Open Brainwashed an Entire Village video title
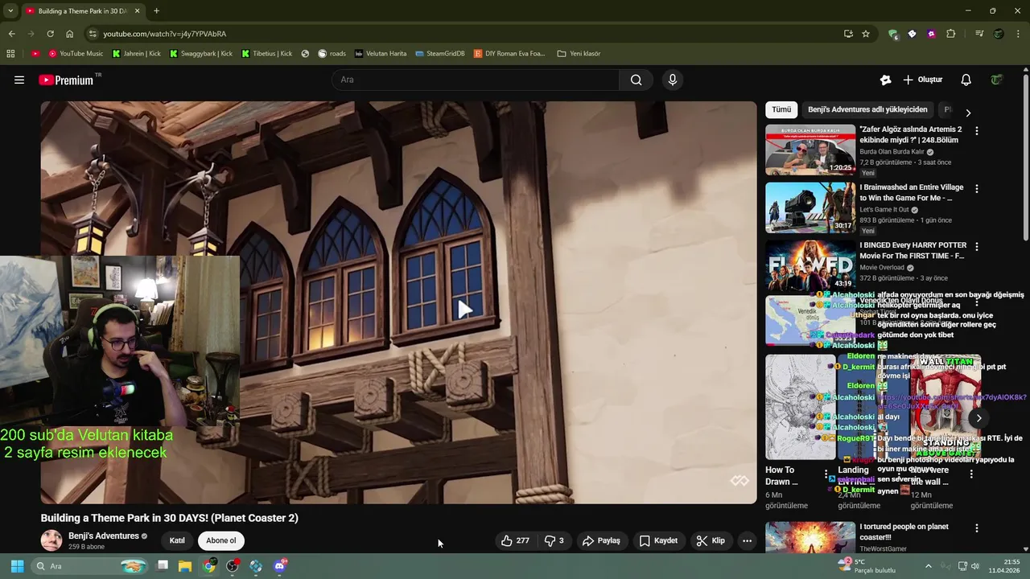 [912, 192]
